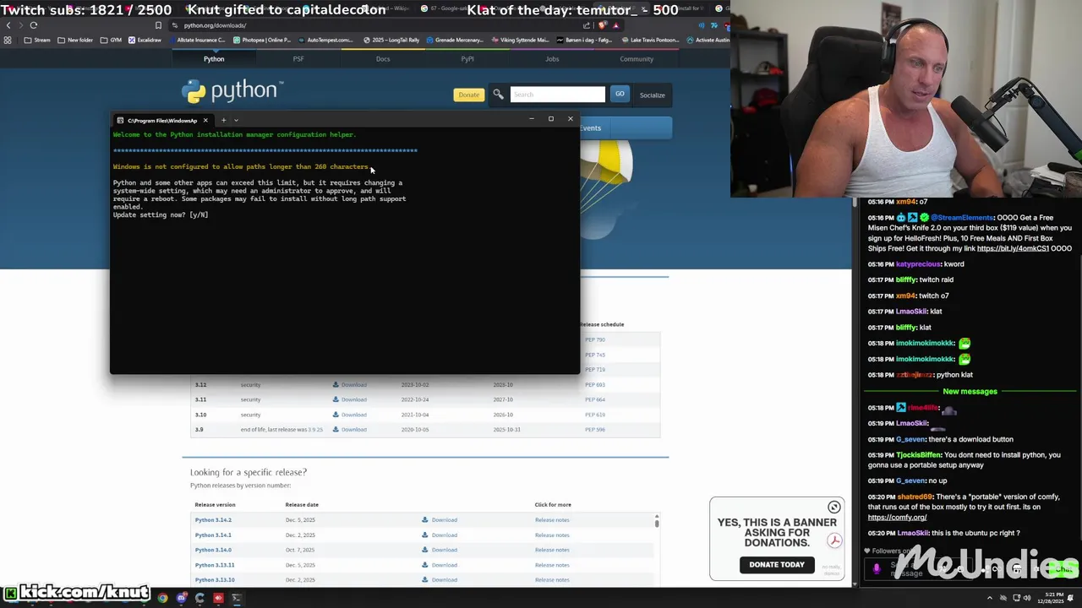
Task: Focus the python.org Search field
Action: (x=558, y=95)
